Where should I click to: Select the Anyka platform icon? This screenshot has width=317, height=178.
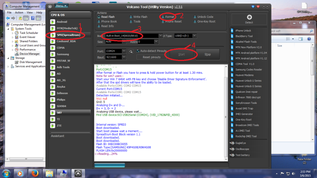pyautogui.click(x=53, y=86)
